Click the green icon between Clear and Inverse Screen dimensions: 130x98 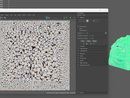[91, 44]
